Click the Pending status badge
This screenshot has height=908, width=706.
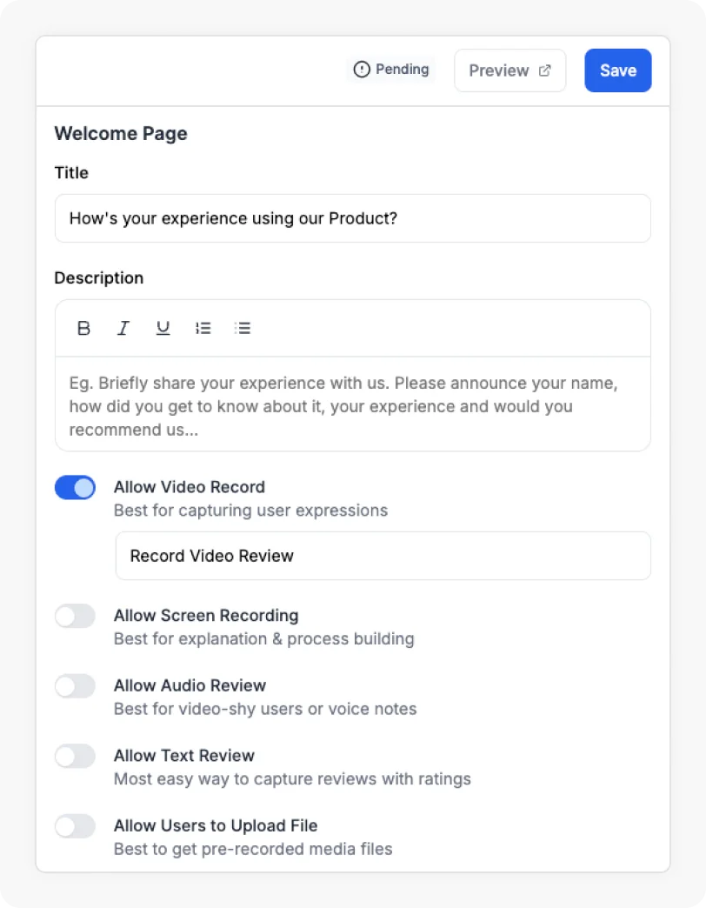[x=392, y=70]
